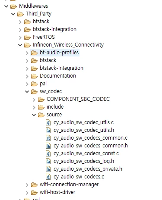Select file cy_audio_sw_codecs_common.c

point(91,138)
